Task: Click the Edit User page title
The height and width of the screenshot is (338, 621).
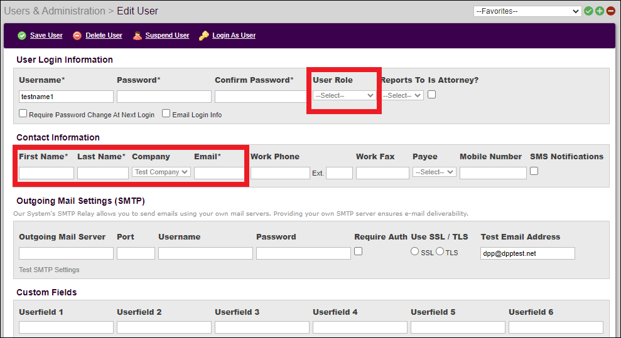Action: (x=138, y=11)
